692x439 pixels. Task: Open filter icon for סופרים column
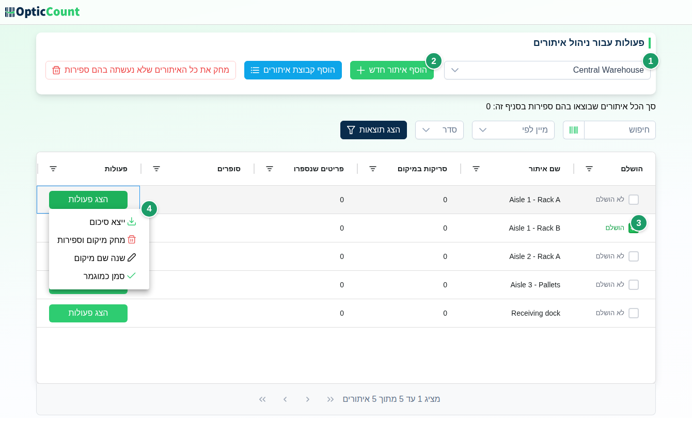(156, 169)
